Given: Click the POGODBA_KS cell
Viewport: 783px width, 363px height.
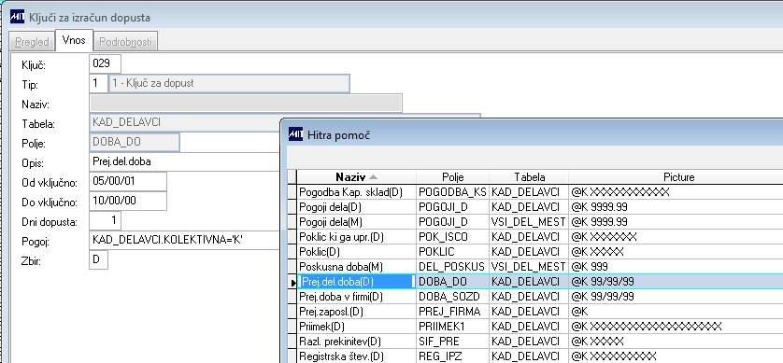Looking at the screenshot, I should (x=452, y=192).
